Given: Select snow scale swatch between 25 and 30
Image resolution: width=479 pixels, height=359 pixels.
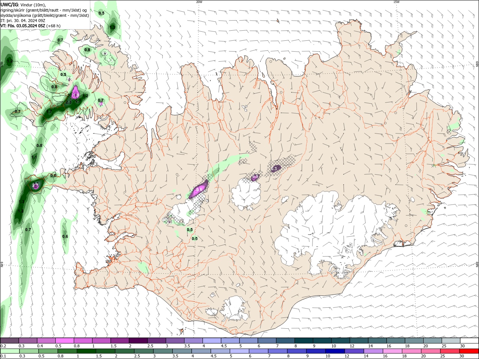Looking at the screenshot, I should click(x=451, y=341).
